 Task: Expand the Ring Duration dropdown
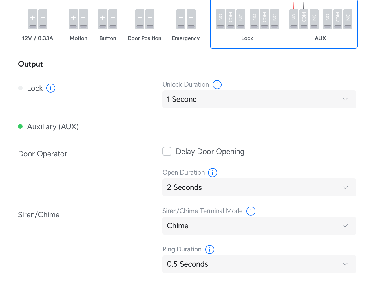tap(259, 264)
